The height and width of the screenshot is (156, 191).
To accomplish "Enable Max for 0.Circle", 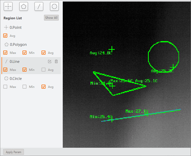I will [x=5, y=87].
